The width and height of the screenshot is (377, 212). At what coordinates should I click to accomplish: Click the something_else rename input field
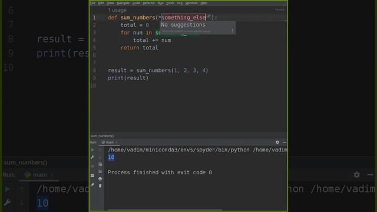(x=183, y=17)
